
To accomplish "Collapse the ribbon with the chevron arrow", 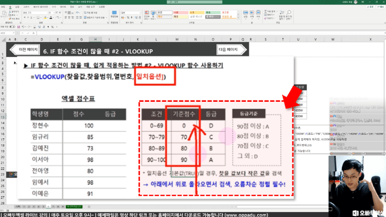I will (384, 23).
